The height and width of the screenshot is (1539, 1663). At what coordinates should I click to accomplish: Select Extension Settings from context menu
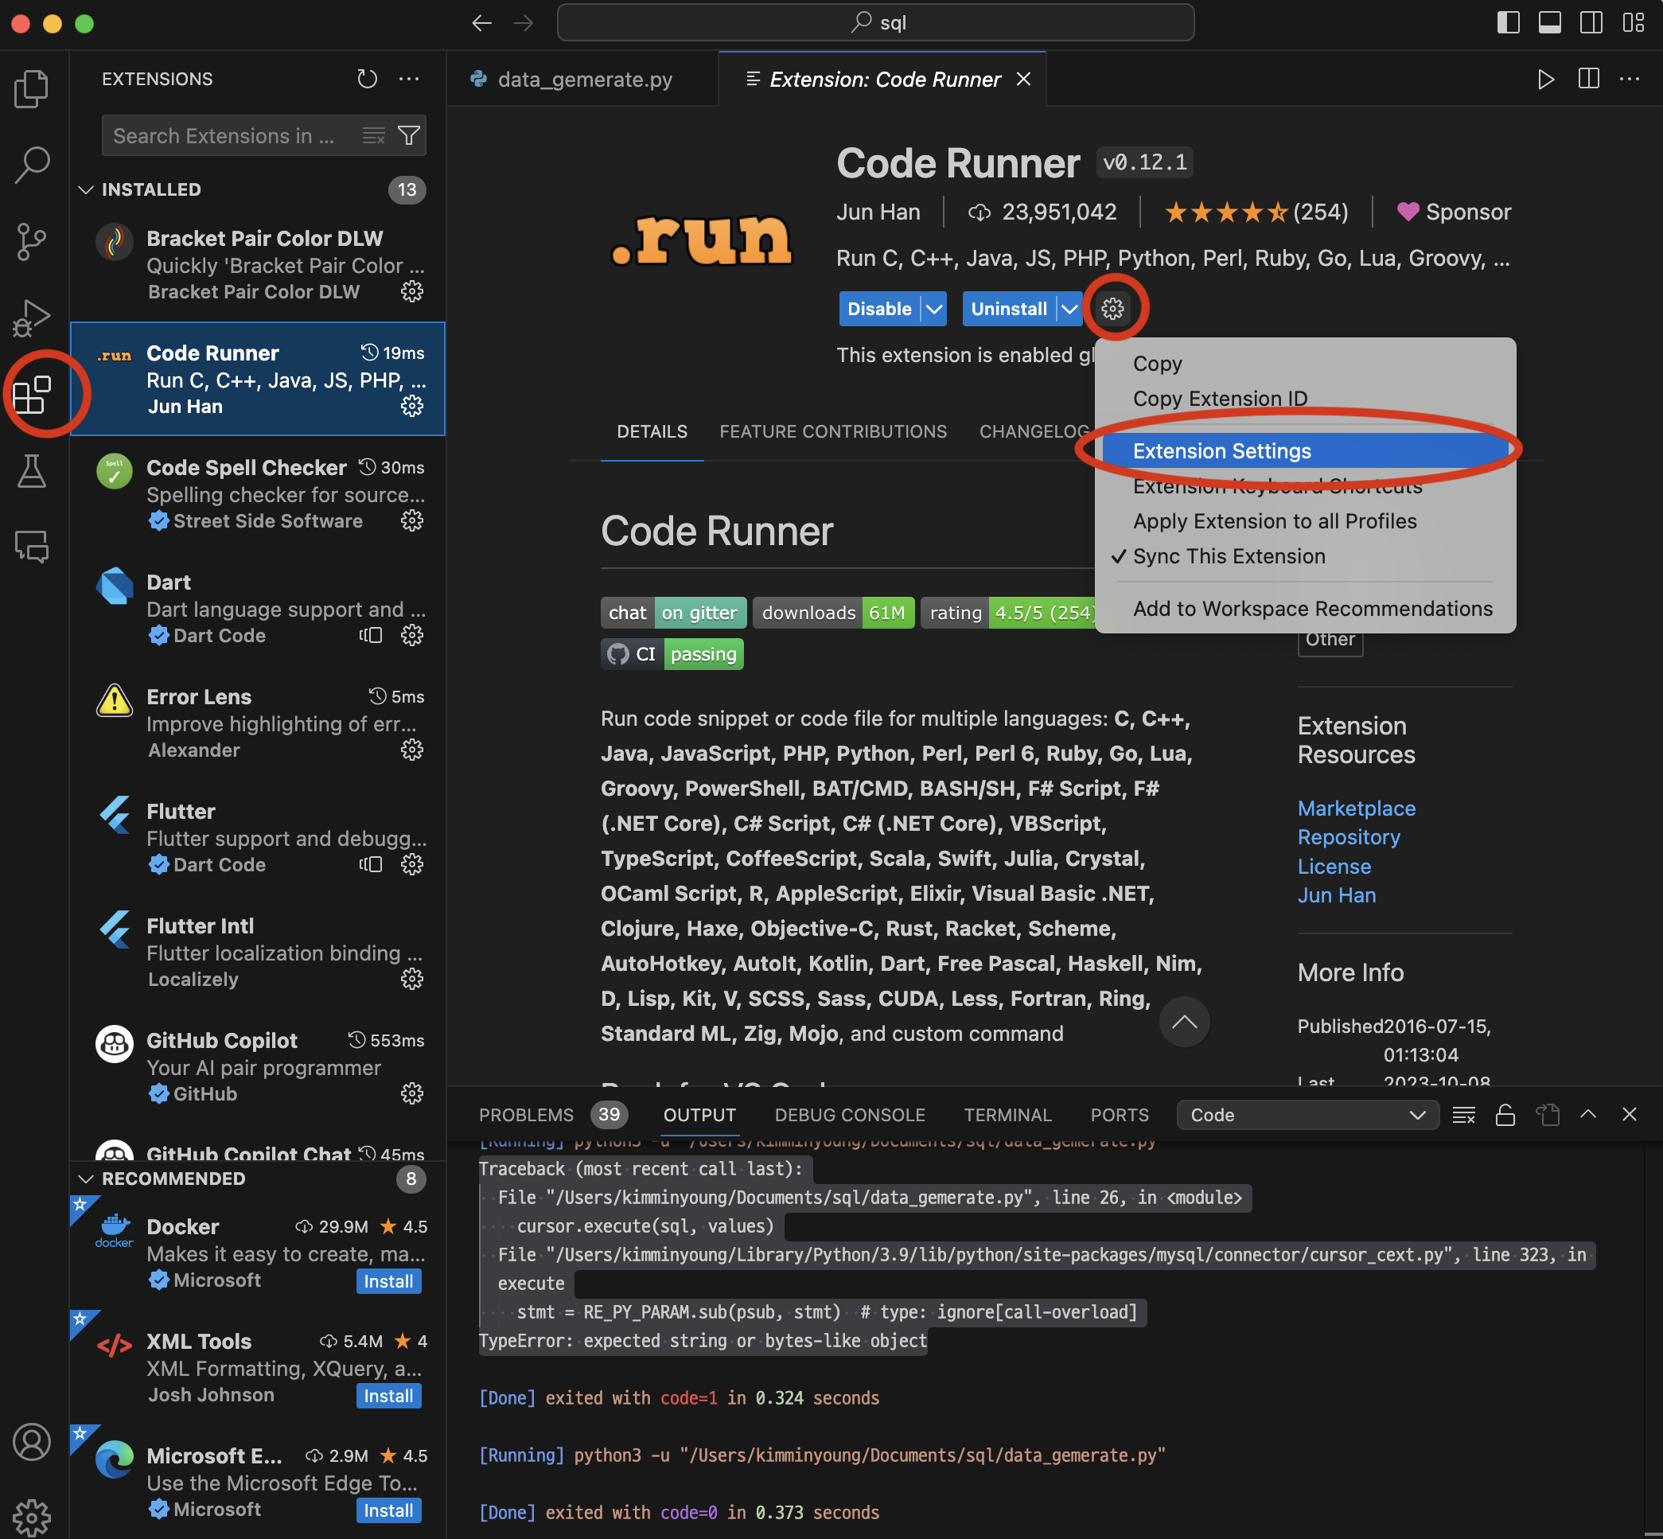tap(1221, 450)
